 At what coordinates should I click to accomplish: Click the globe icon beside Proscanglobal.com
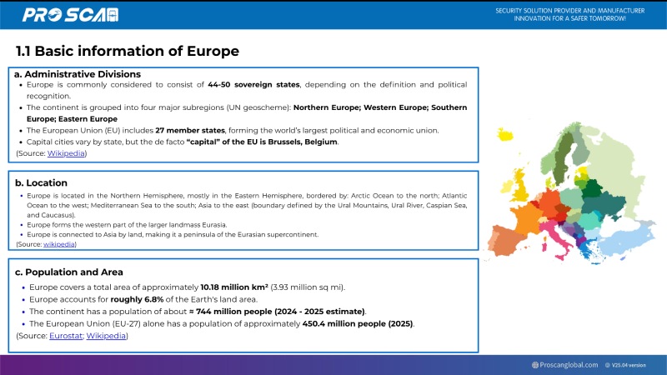tap(535, 365)
